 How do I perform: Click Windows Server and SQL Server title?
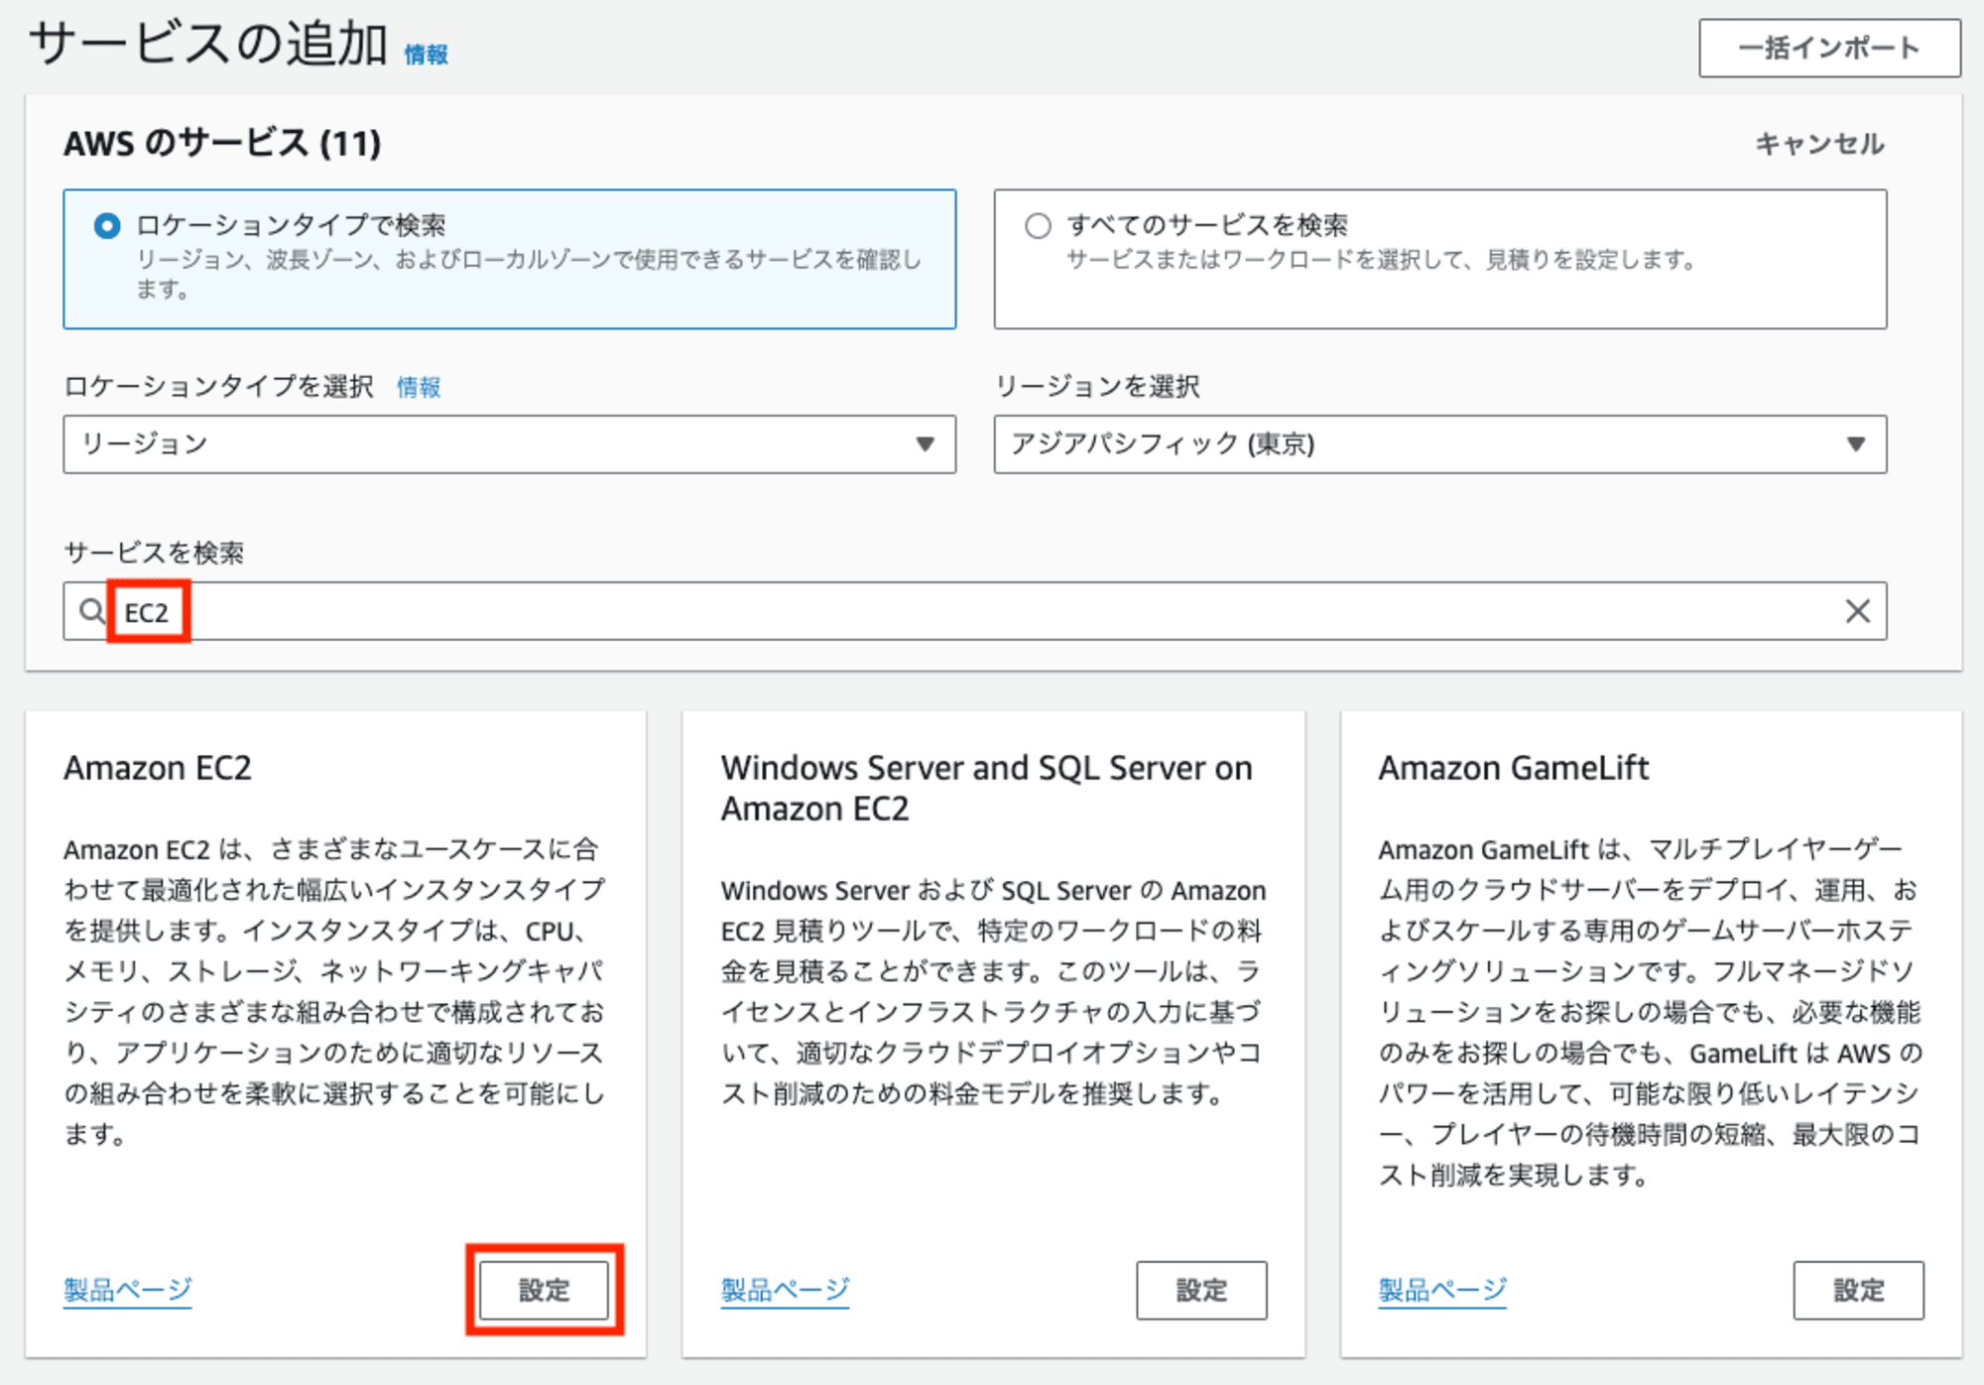point(987,788)
